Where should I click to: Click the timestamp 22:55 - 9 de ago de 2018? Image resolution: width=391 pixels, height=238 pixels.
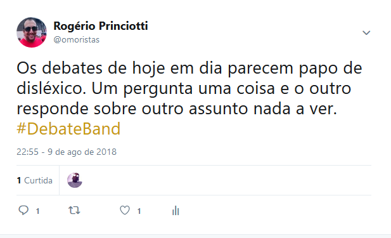(67, 152)
